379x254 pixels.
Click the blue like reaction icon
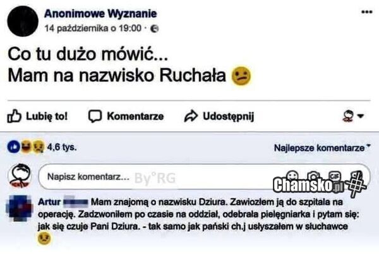point(13,147)
